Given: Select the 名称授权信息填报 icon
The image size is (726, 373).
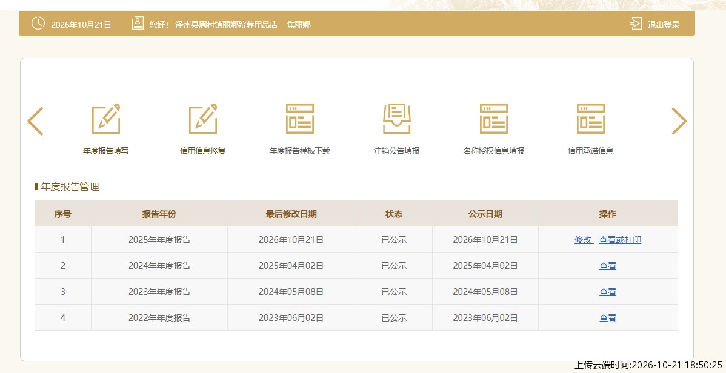Looking at the screenshot, I should tap(493, 119).
